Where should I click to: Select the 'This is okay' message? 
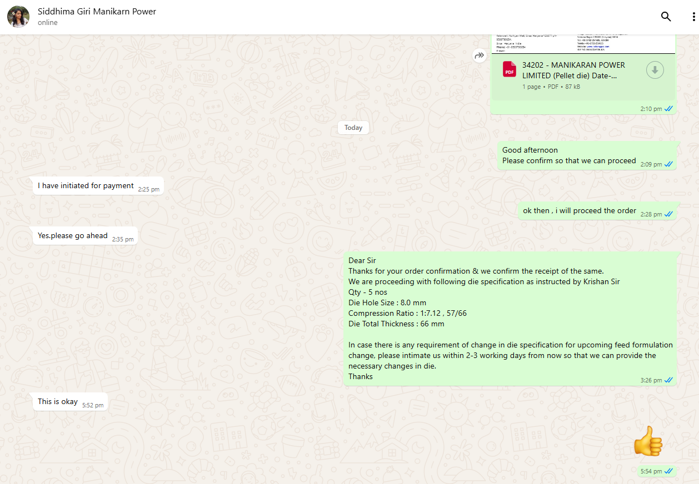(58, 401)
